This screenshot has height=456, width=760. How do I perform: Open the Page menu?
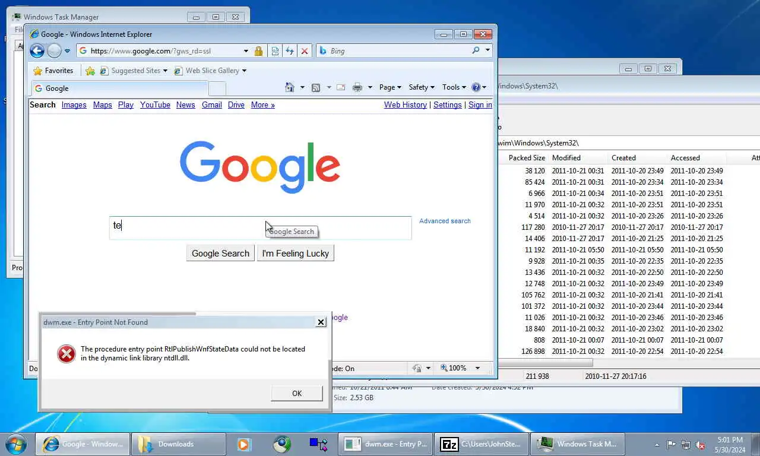(390, 87)
